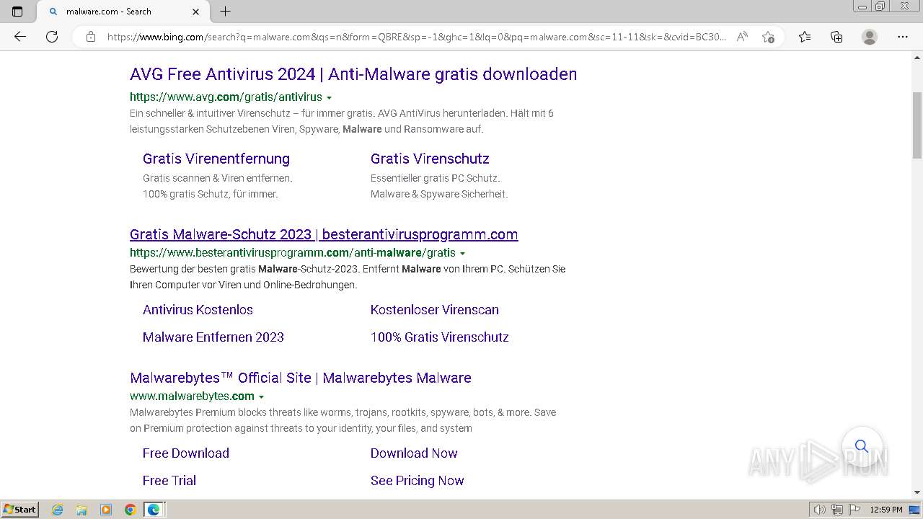Click the 12:59 PM clock
This screenshot has height=519, width=923.
coord(886,510)
